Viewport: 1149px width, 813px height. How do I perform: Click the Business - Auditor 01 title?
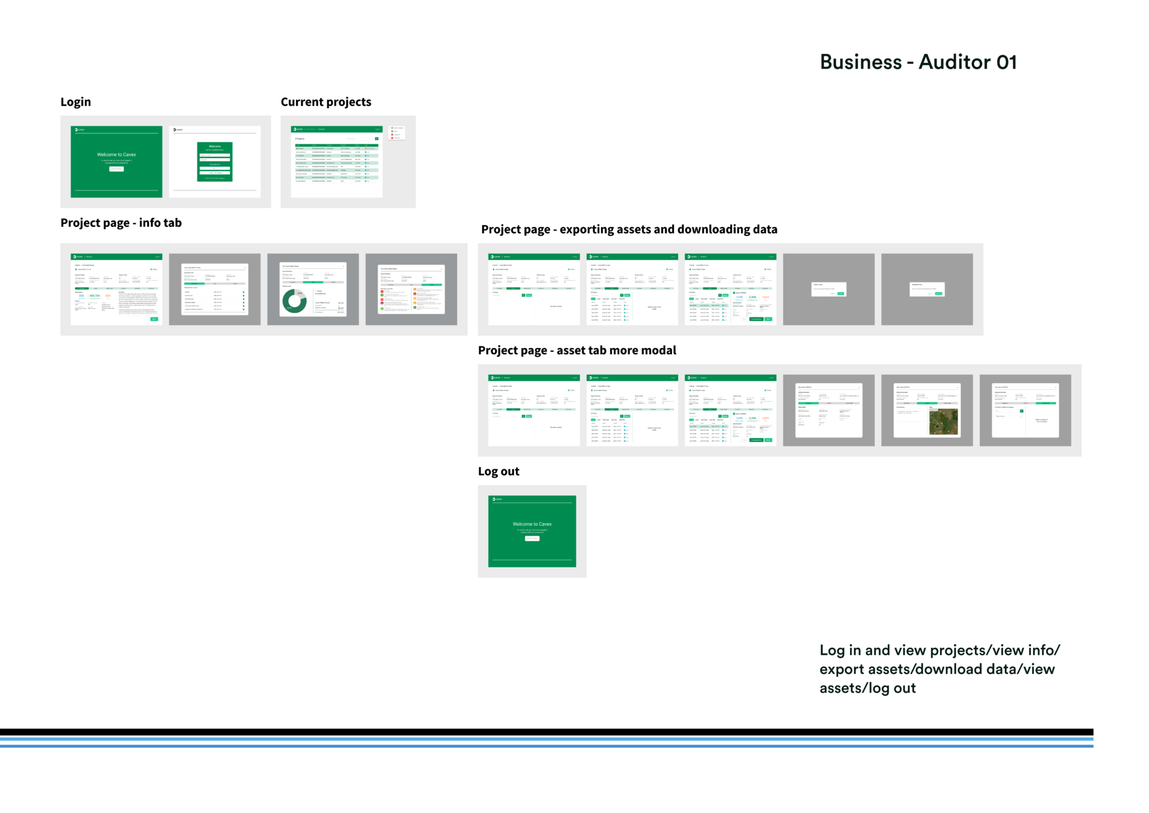point(917,62)
